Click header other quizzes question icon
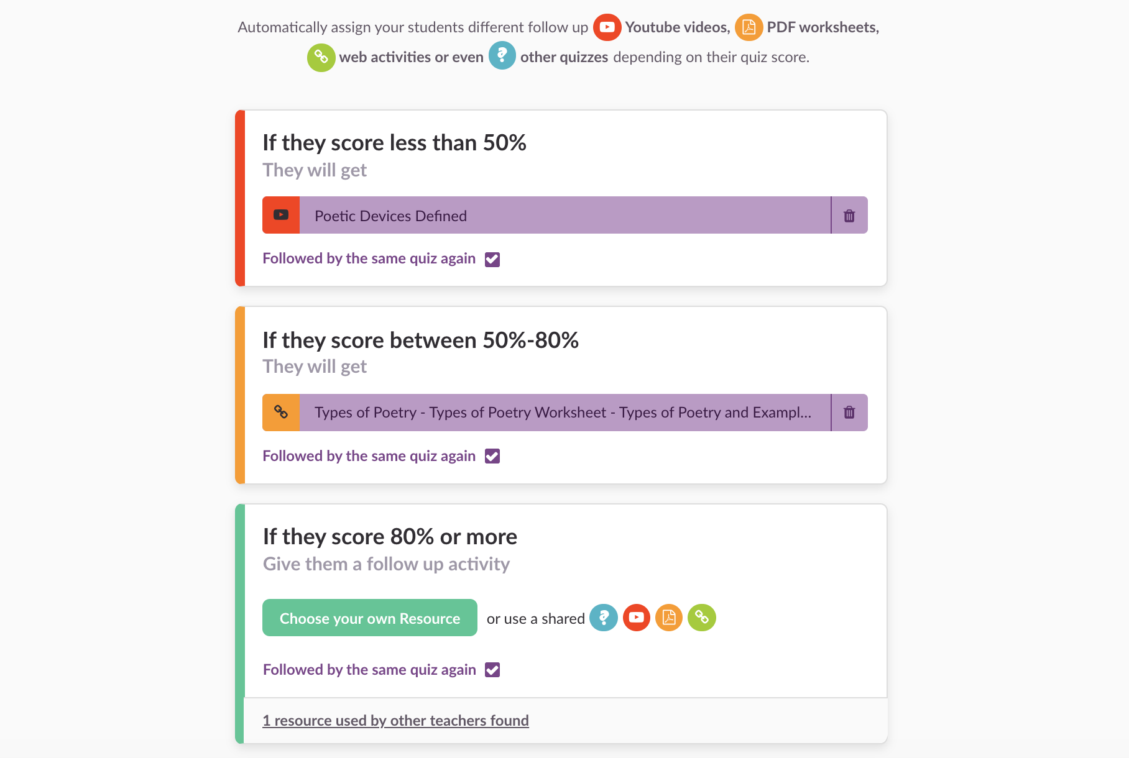 [502, 56]
